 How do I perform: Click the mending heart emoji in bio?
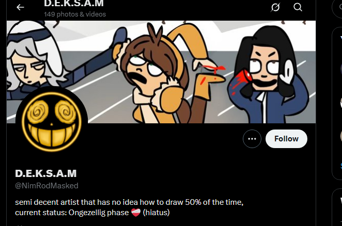coord(136,213)
